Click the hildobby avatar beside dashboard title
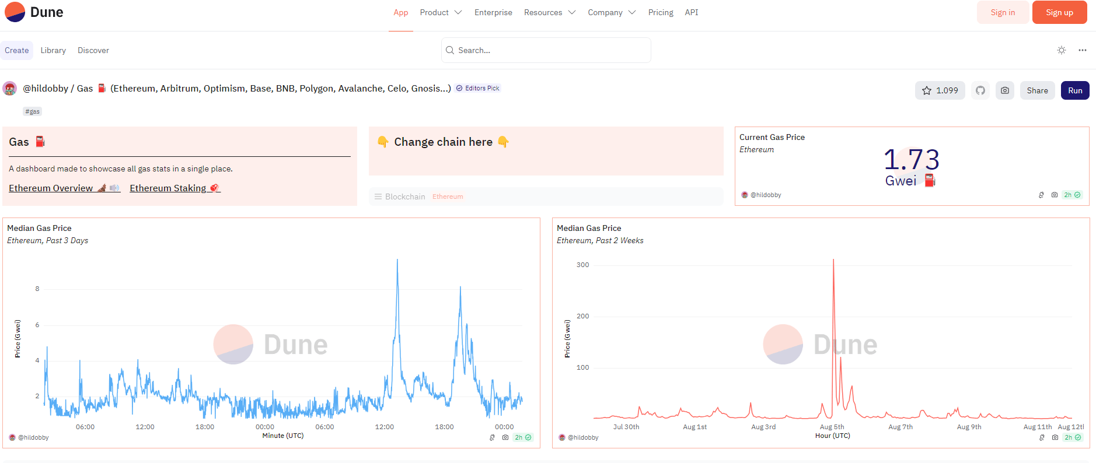 click(x=9, y=89)
